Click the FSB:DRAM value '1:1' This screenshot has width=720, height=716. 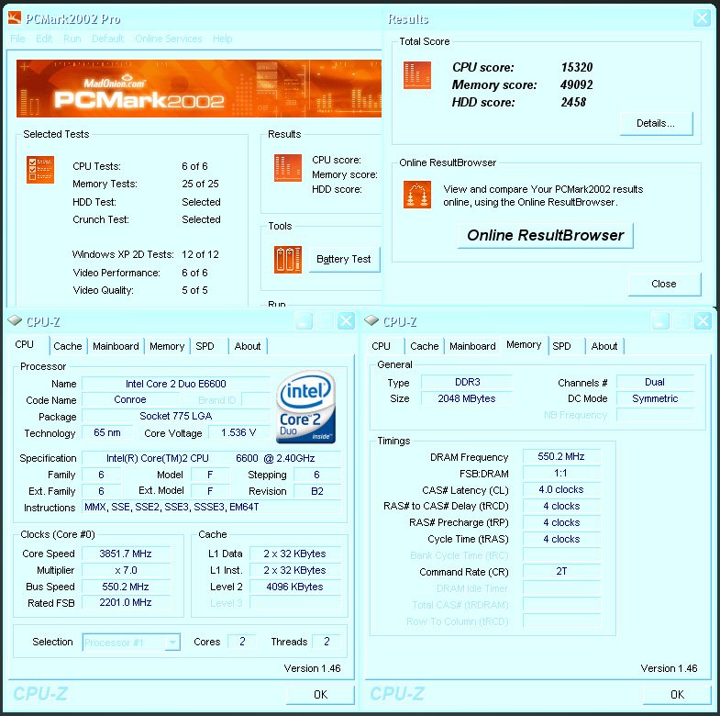click(x=561, y=474)
